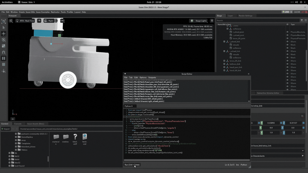Toggle the Snap magnet tool
The width and height of the screenshot is (308, 173).
pyautogui.click(x=3, y=52)
